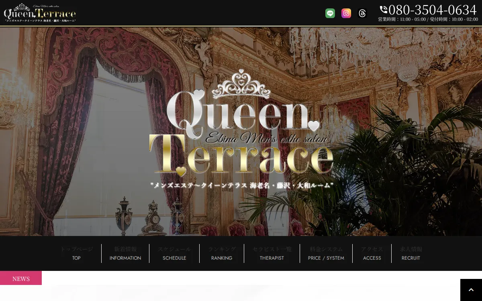Open the Instagram profile icon
This screenshot has height=301, width=482.
pyautogui.click(x=346, y=13)
